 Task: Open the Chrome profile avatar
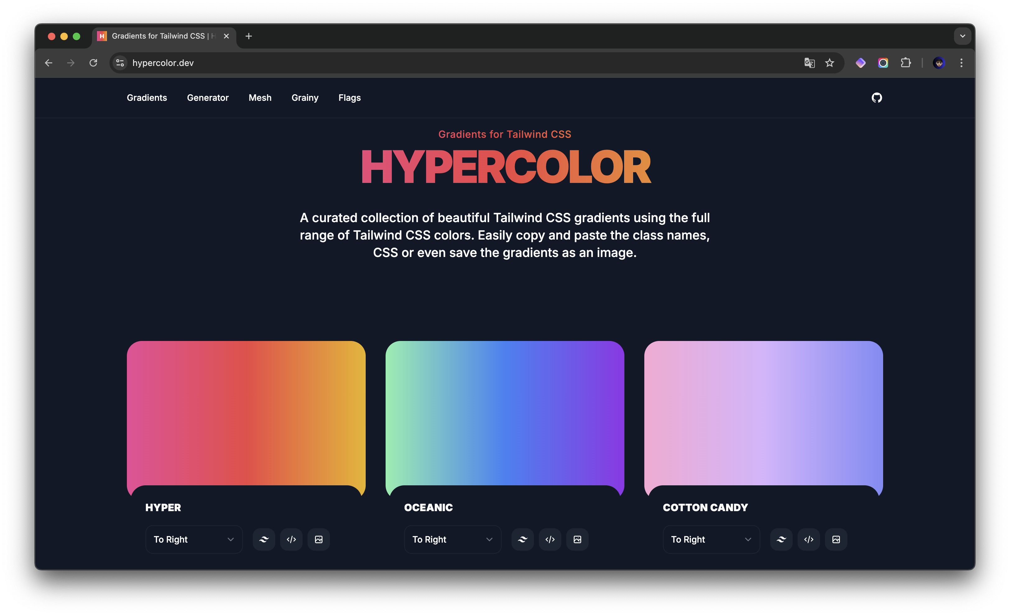click(939, 63)
